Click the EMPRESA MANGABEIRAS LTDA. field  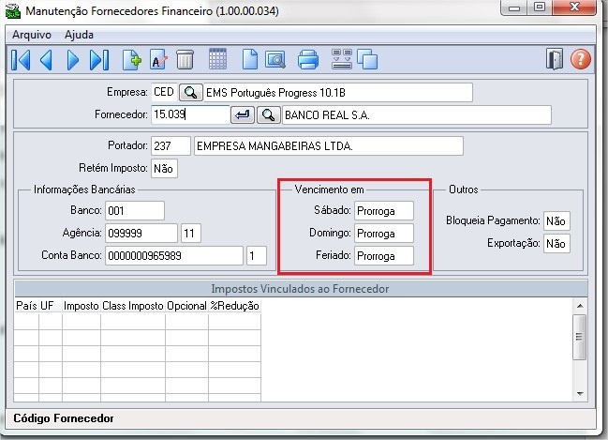[x=329, y=146]
